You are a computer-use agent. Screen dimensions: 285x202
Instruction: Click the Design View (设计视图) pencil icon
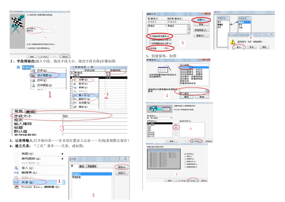[33, 75]
